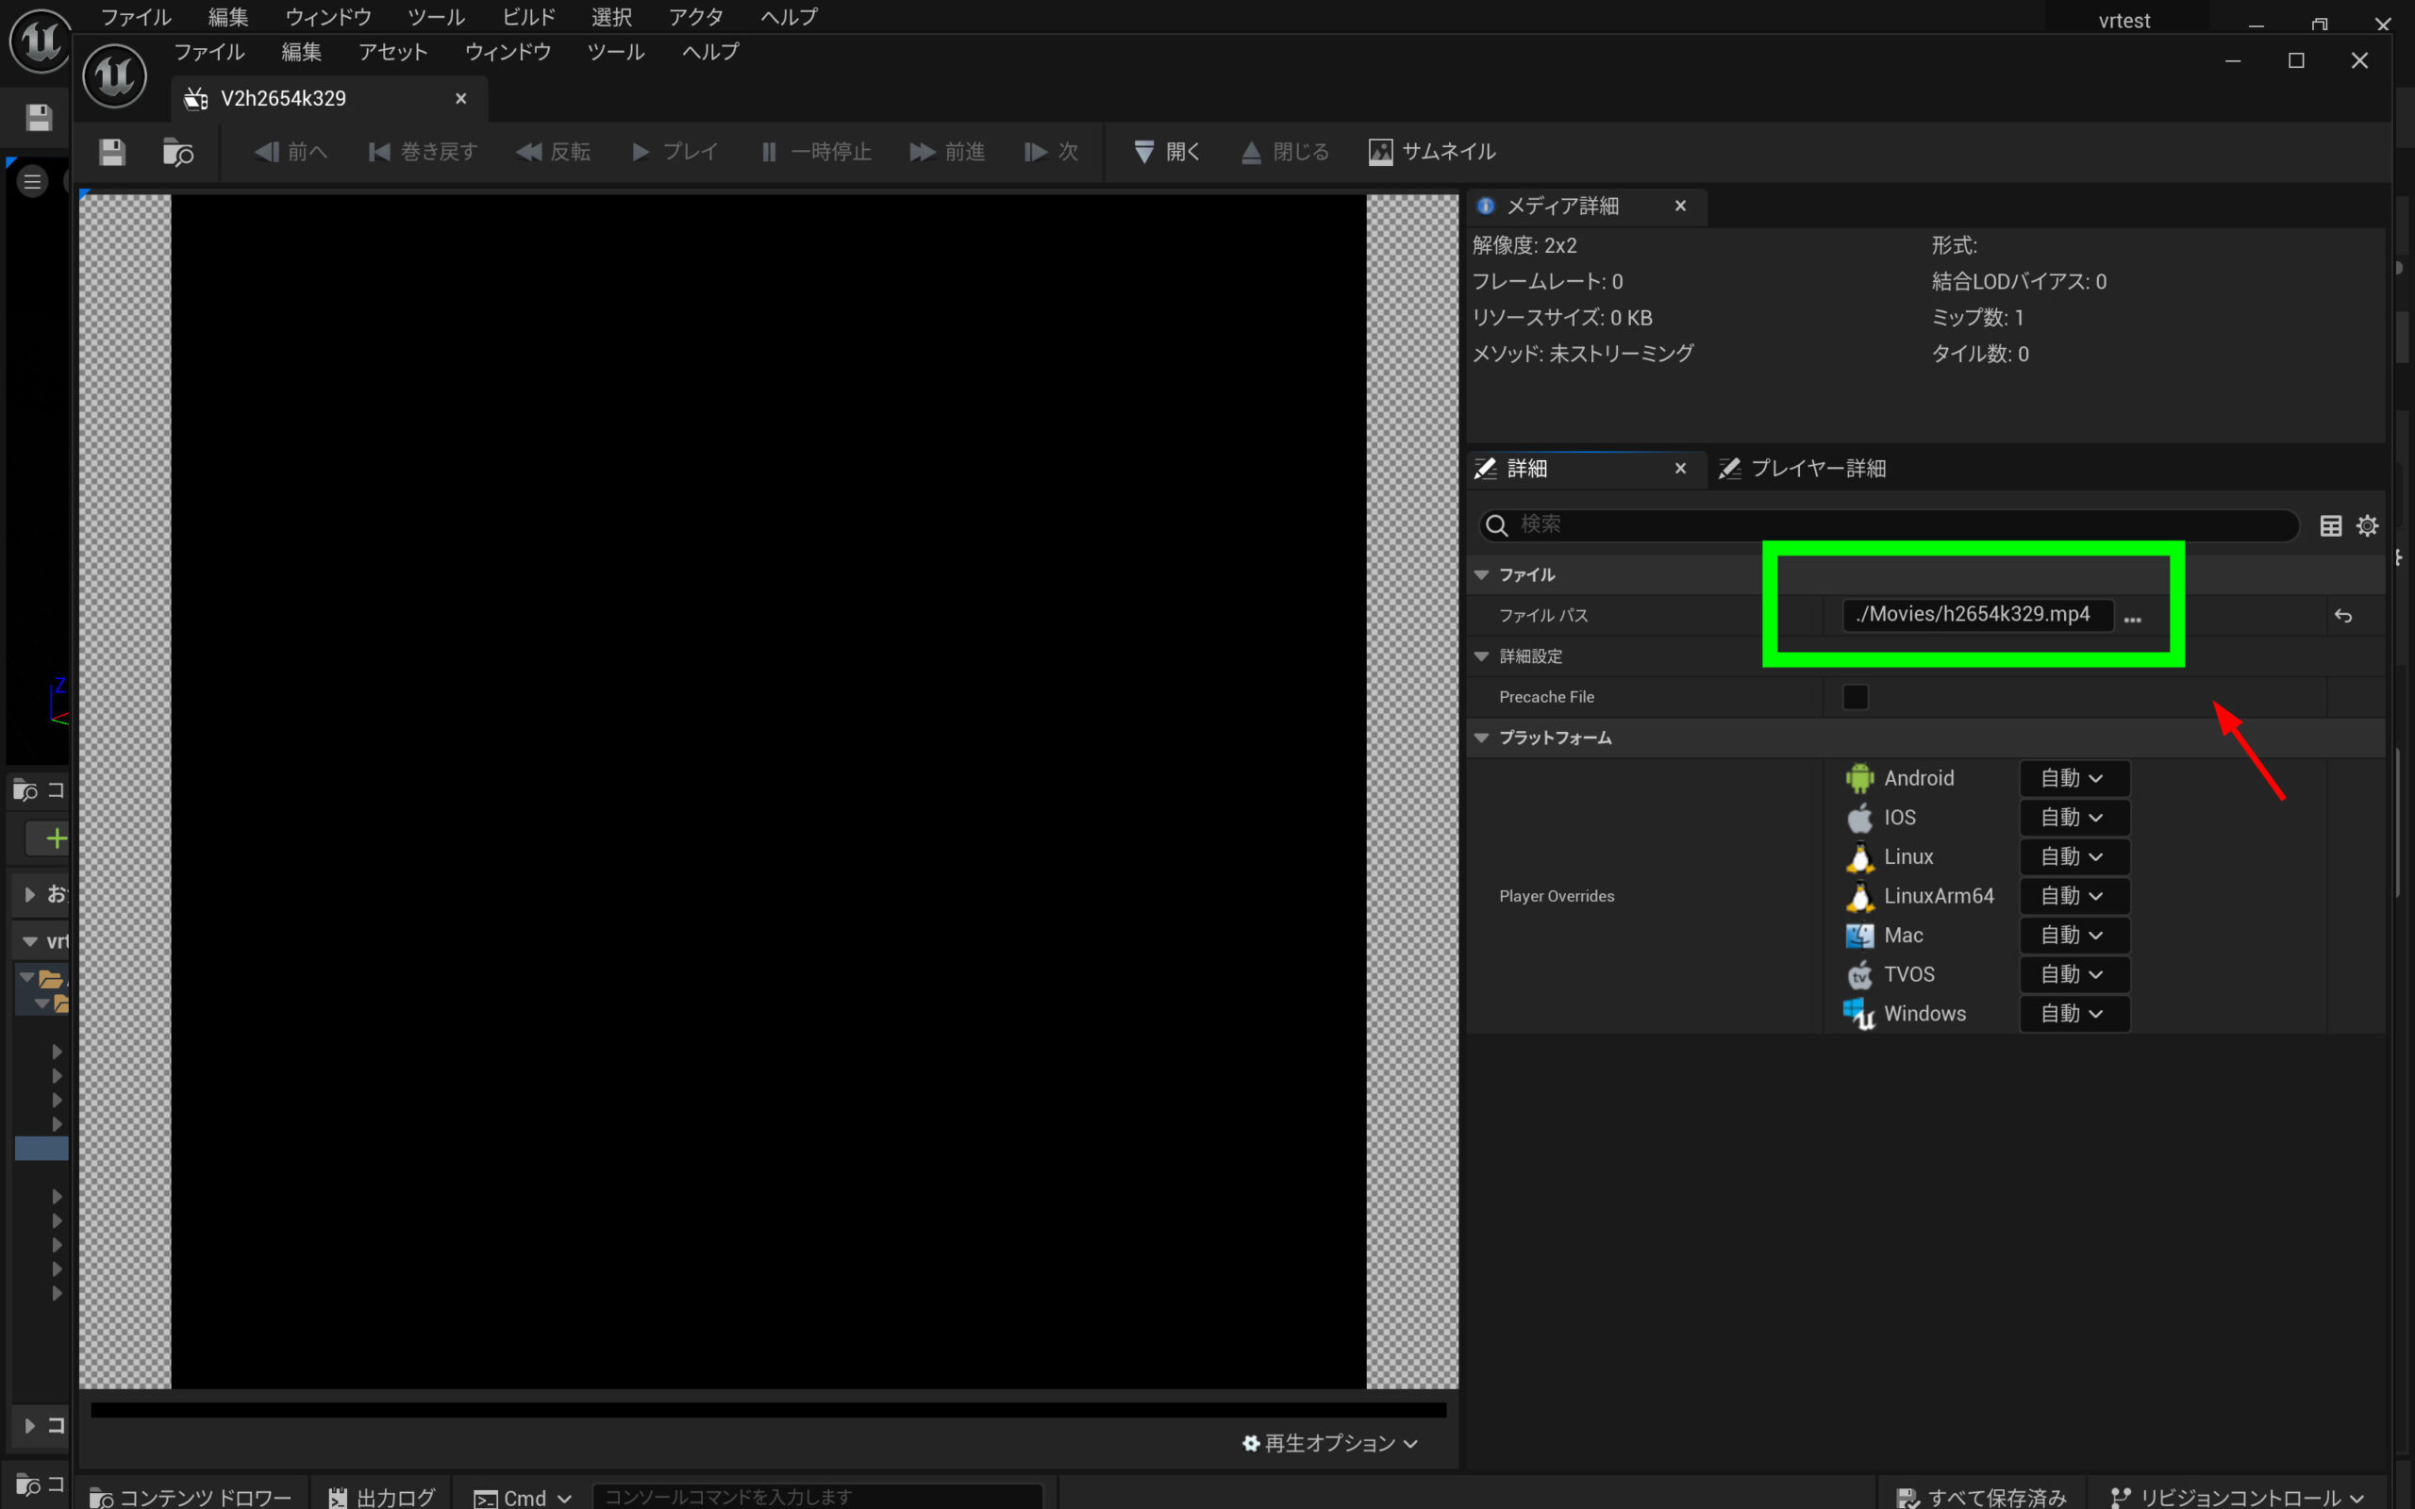Click the media playback scrub bar
This screenshot has width=2415, height=1509.
point(769,1410)
